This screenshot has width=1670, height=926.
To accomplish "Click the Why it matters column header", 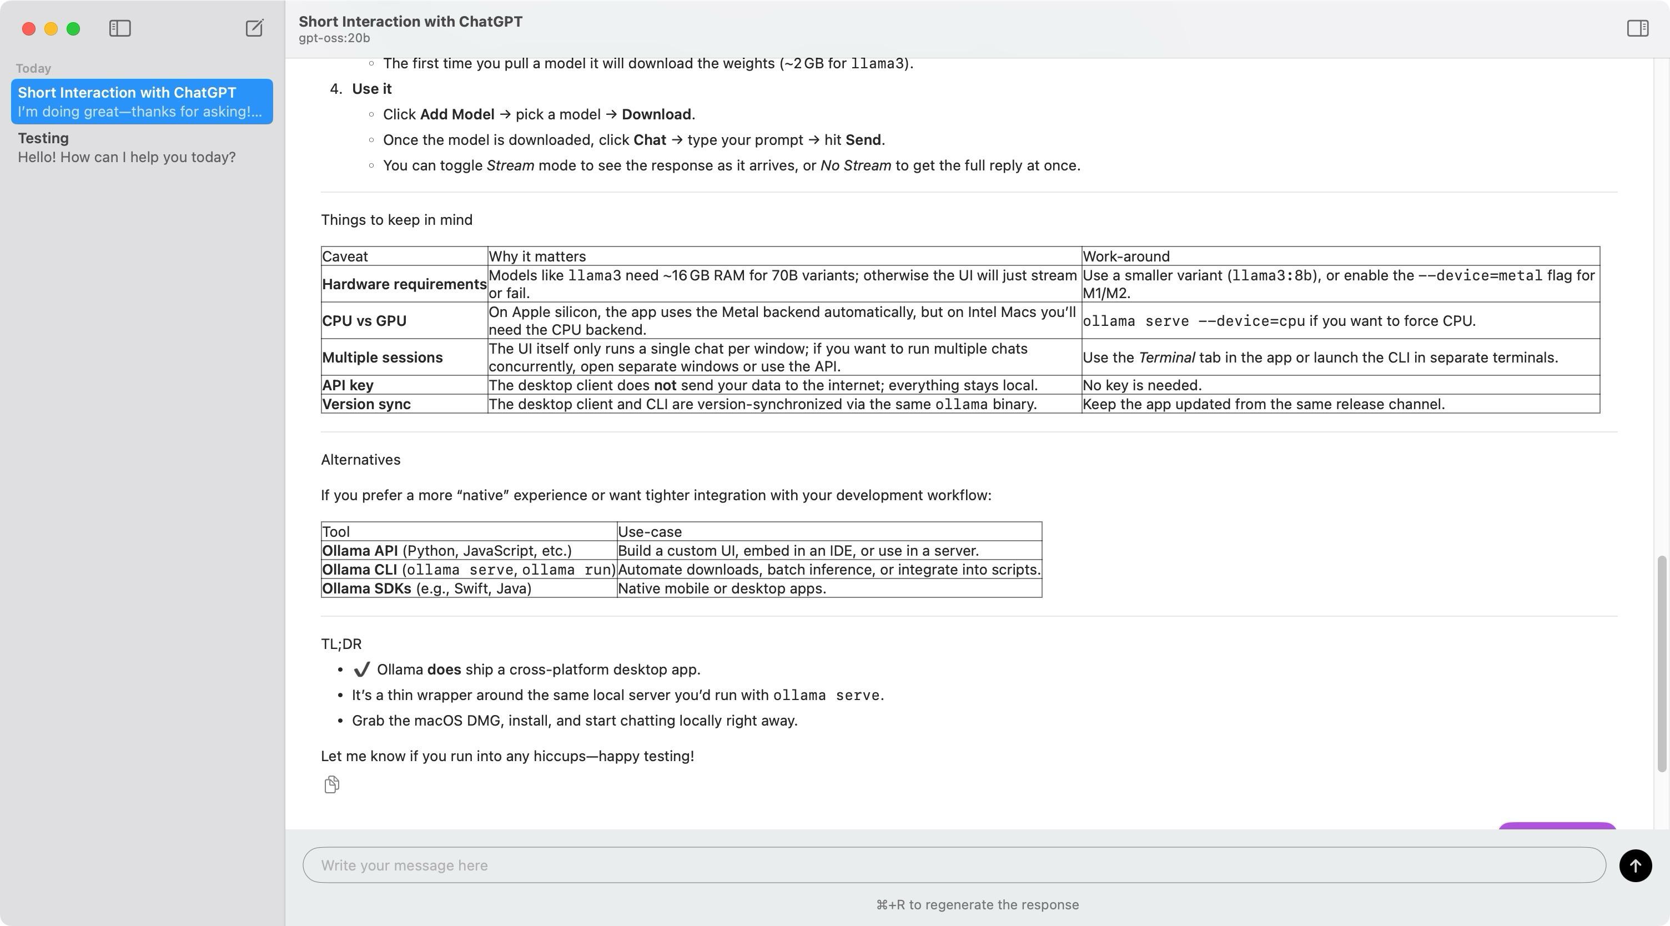I will click(x=784, y=256).
